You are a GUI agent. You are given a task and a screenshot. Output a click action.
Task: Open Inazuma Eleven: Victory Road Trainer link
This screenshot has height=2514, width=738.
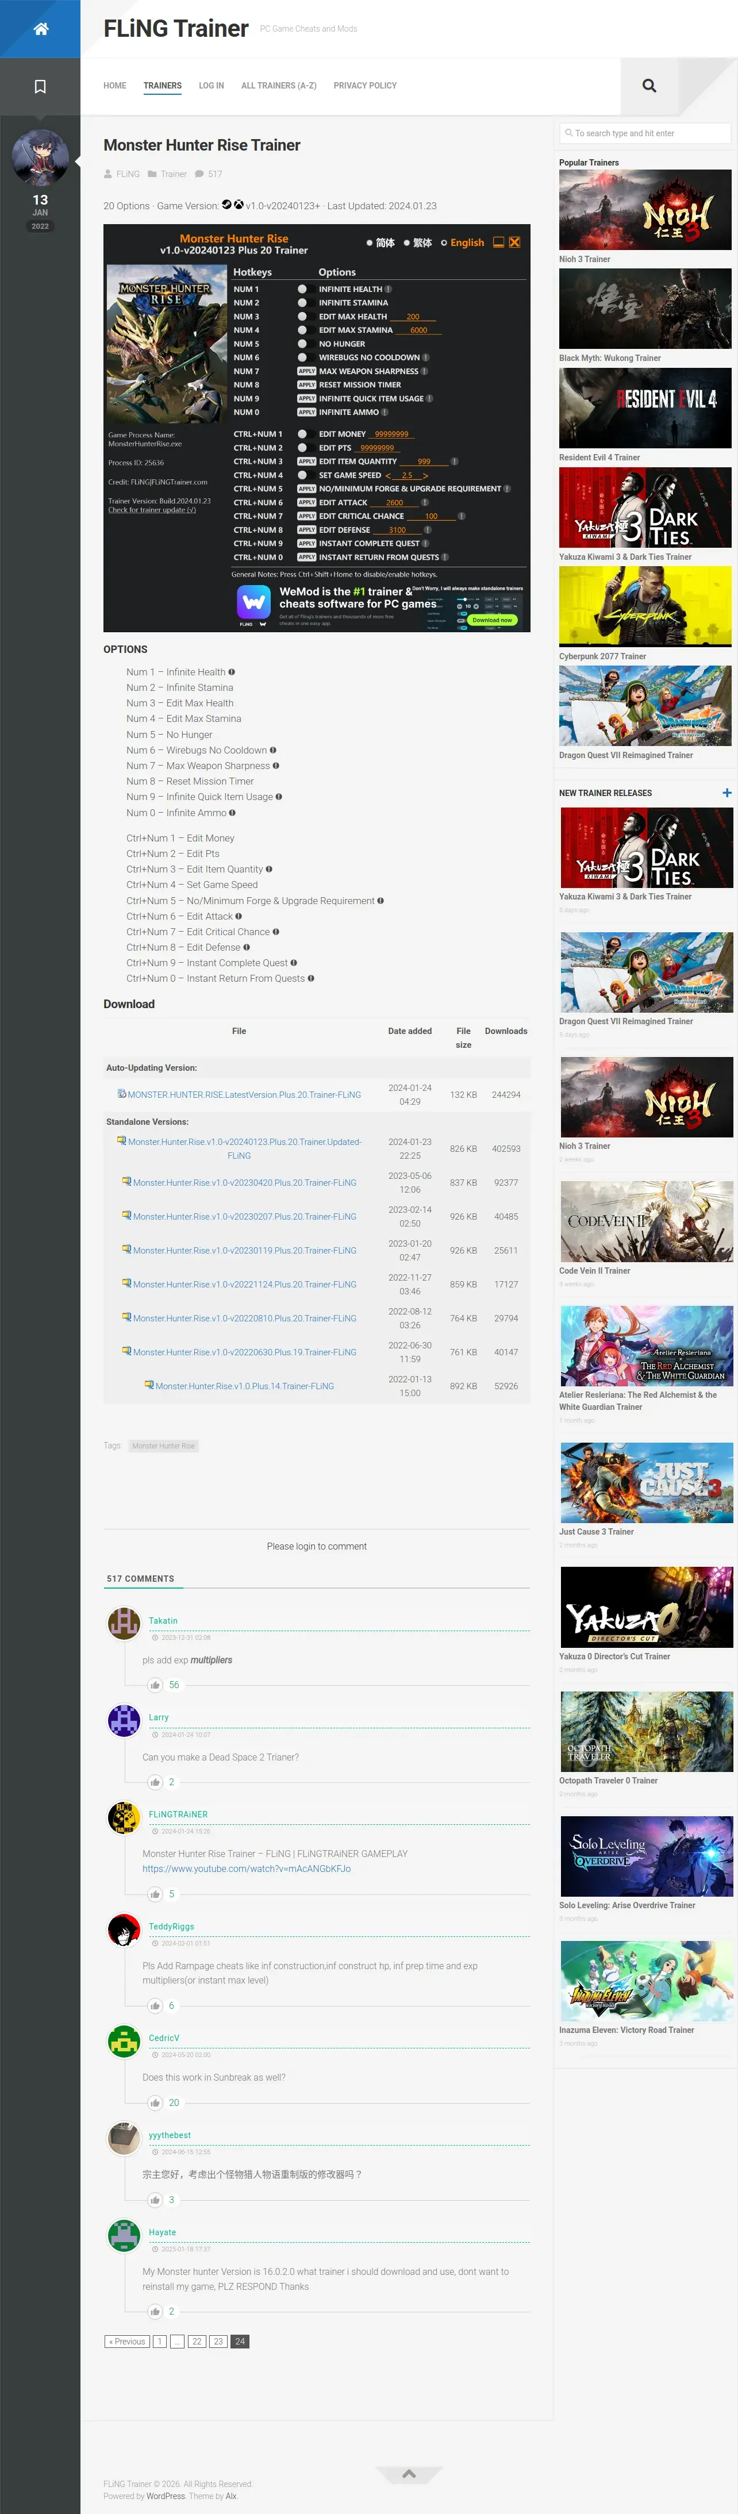click(x=626, y=2030)
